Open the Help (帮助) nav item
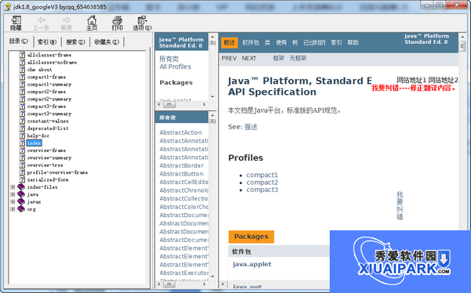This screenshot has width=471, height=293. tap(353, 42)
